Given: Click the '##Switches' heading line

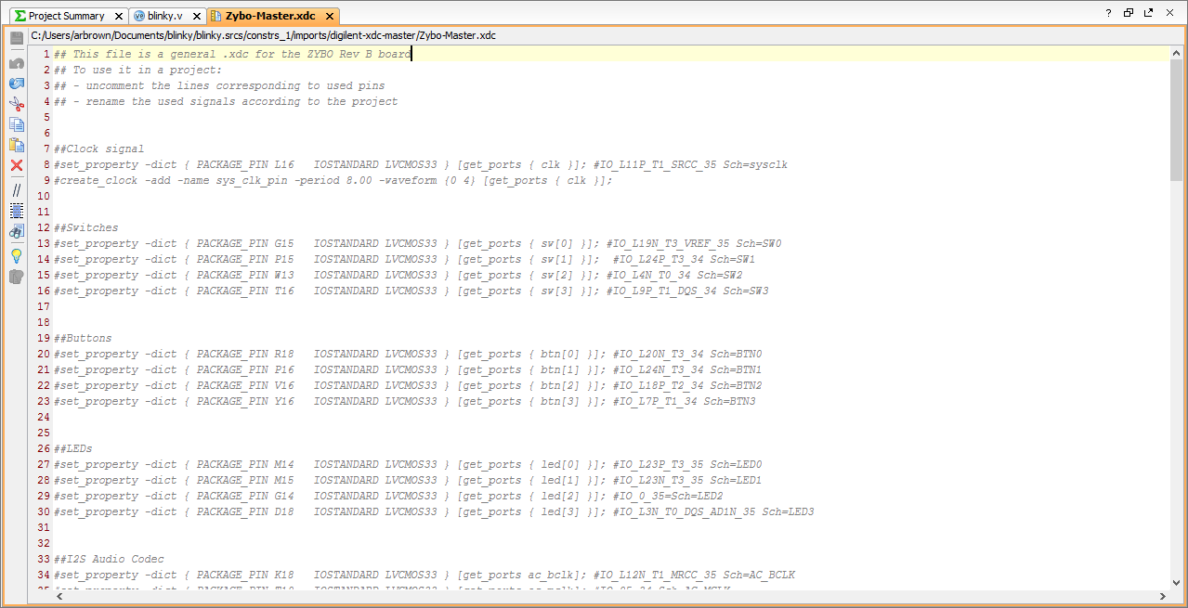Looking at the screenshot, I should [86, 227].
